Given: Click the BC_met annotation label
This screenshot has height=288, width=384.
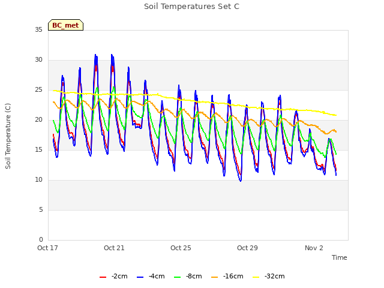Looking at the screenshot, I should pyautogui.click(x=65, y=25).
